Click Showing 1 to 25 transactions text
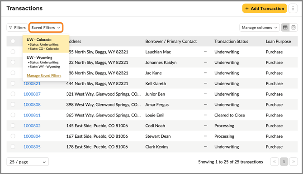This screenshot has height=174, width=303. (231, 162)
